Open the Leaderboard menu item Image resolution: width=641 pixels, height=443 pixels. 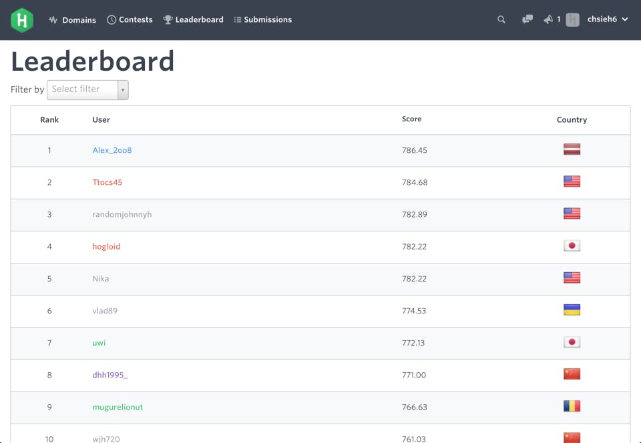coord(198,19)
